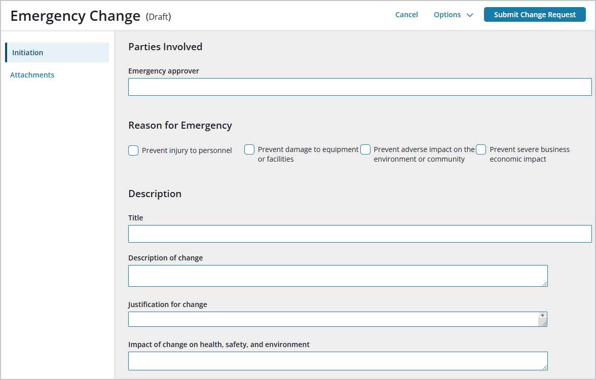The width and height of the screenshot is (596, 380).
Task: Click Justification for change scroll arrows
Action: [542, 315]
